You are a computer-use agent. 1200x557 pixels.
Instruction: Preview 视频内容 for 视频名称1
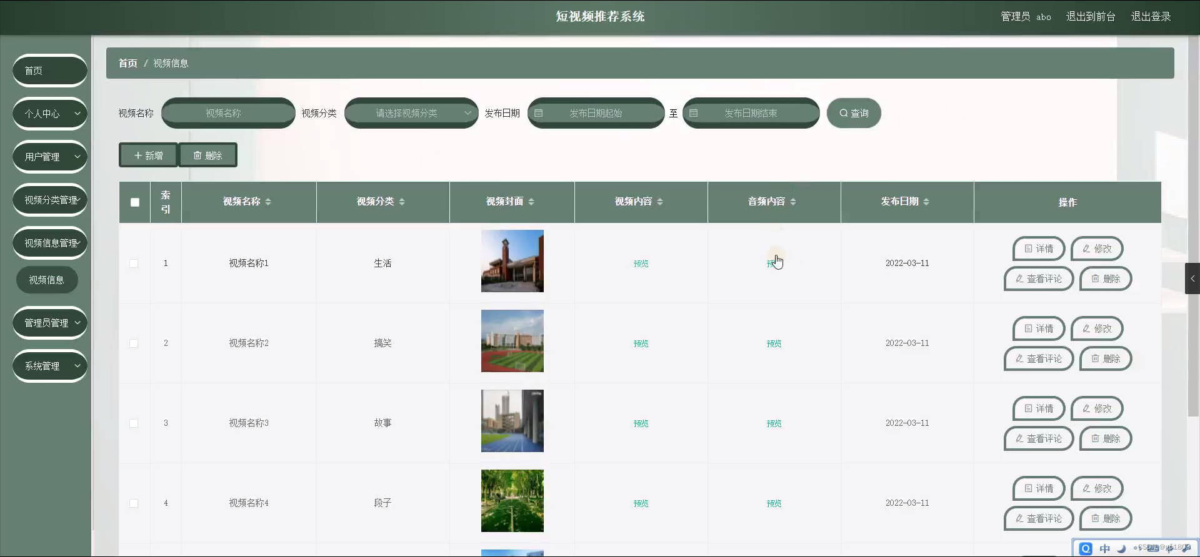point(641,264)
